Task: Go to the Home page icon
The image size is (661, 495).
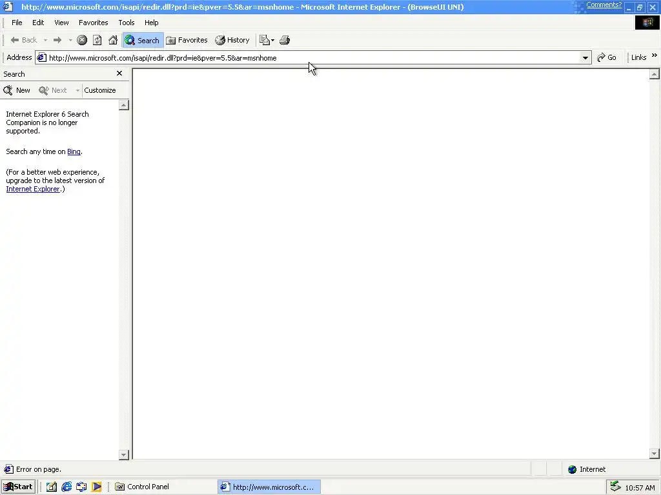Action: [113, 40]
